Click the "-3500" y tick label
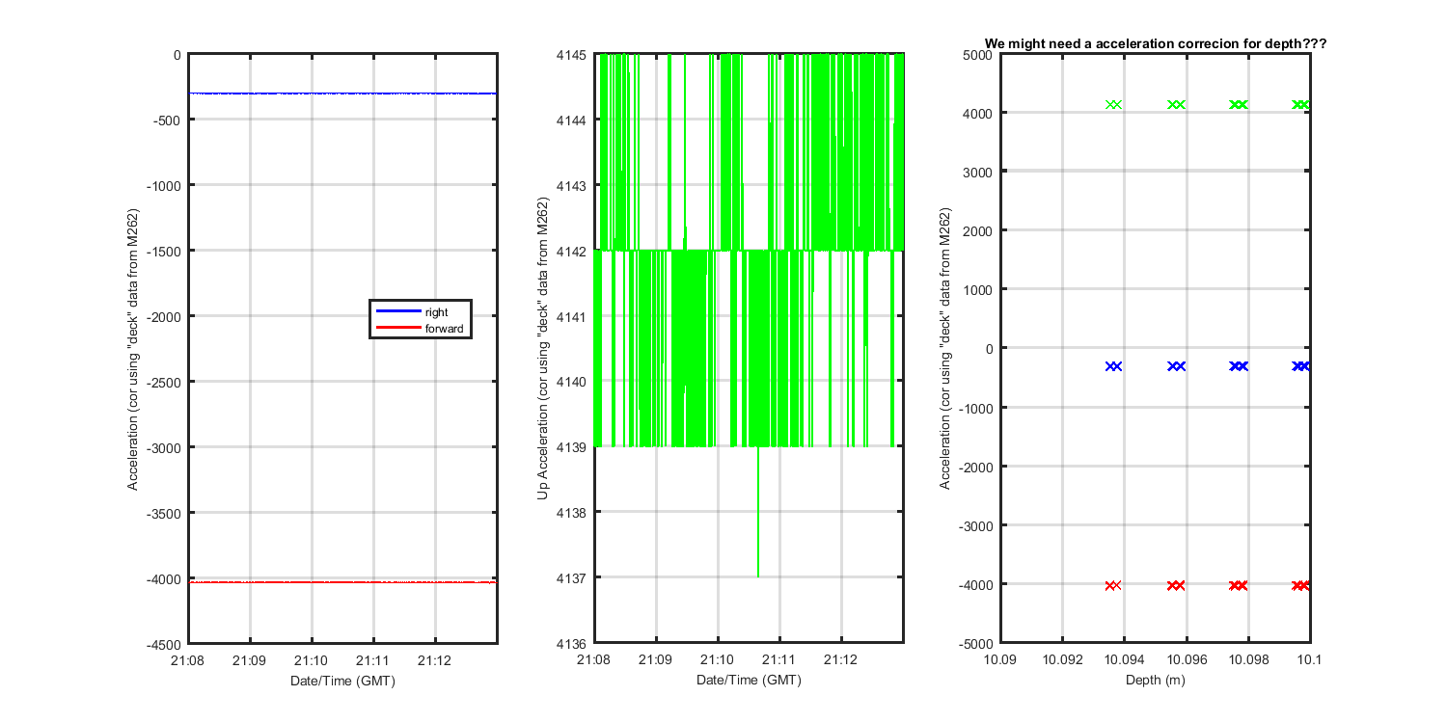This screenshot has width=1447, height=723. pyautogui.click(x=164, y=513)
